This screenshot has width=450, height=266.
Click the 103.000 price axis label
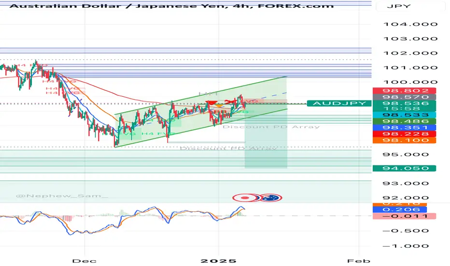pyautogui.click(x=410, y=39)
